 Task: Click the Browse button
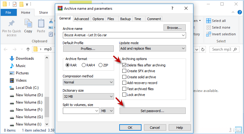click(x=174, y=28)
